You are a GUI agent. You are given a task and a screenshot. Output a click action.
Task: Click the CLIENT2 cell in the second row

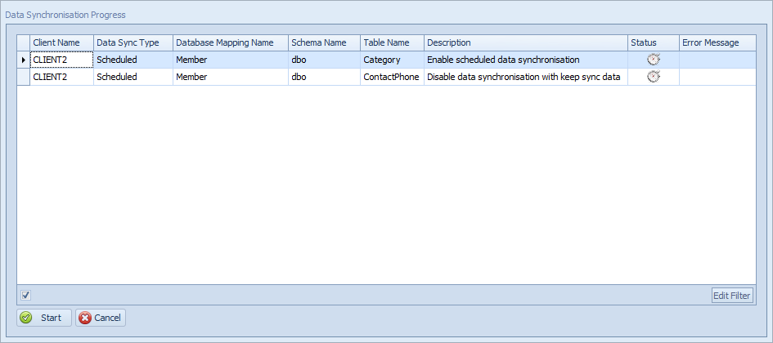point(62,77)
